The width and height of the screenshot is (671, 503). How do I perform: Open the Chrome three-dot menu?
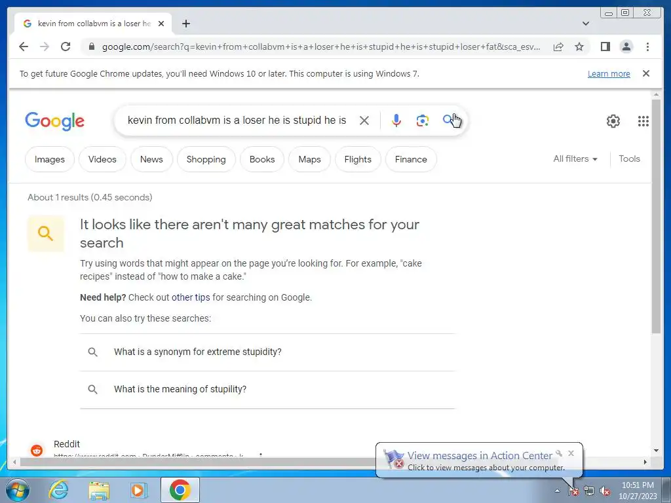(647, 47)
